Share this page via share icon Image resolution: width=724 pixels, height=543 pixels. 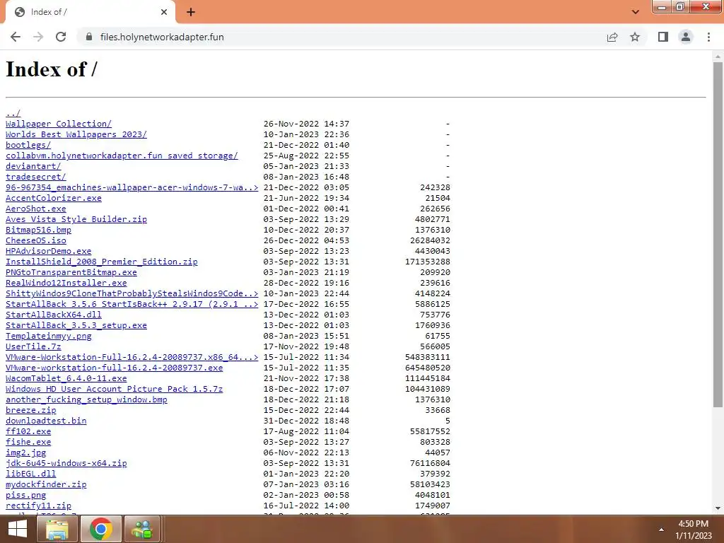(x=612, y=37)
